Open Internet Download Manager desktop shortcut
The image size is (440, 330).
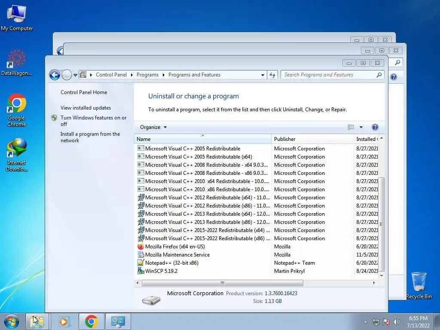tap(17, 155)
